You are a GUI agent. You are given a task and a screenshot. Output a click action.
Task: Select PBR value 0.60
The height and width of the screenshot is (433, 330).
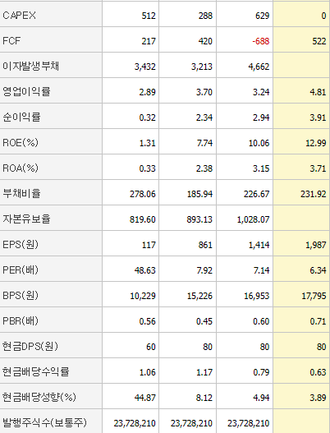[x=261, y=321]
